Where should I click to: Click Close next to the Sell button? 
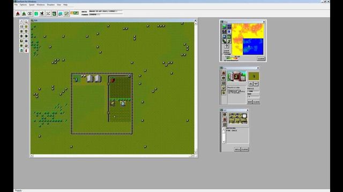244,149
